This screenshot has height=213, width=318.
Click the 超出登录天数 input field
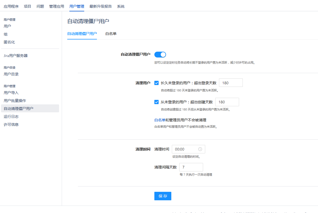[231, 83]
